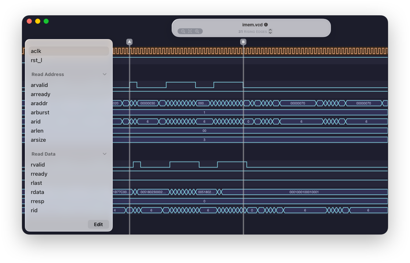
Task: Select the rlast signal
Action: point(69,183)
